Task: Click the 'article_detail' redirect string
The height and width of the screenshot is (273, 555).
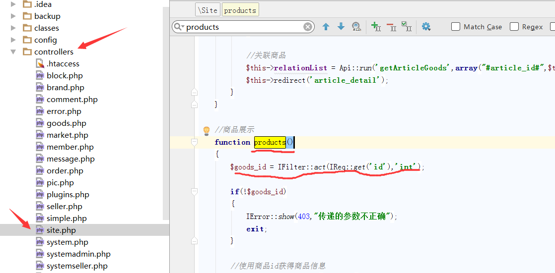Action: pos(347,80)
